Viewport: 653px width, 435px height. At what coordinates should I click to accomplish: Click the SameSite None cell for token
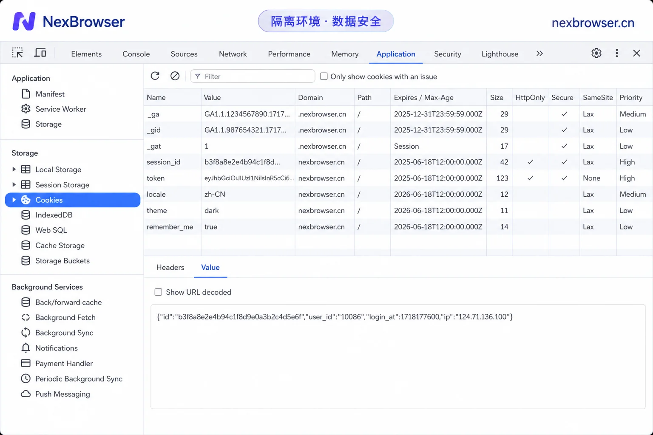coord(598,178)
